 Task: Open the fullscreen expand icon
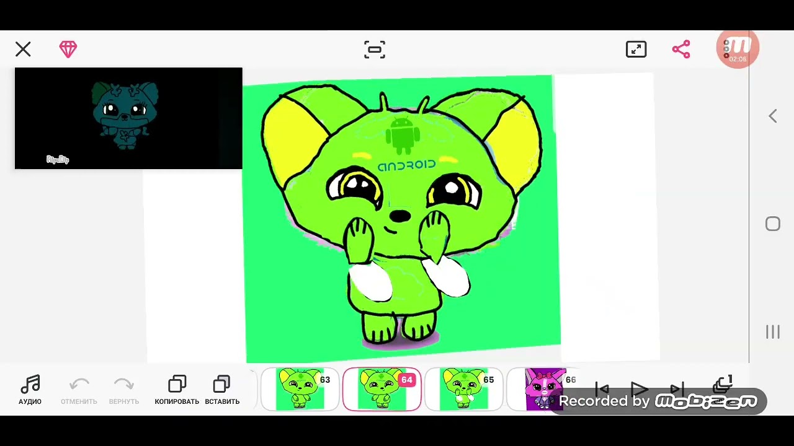point(636,50)
